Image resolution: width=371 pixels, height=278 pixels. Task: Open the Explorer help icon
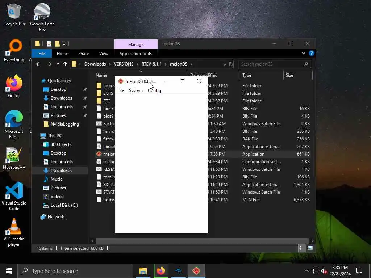[x=311, y=54]
